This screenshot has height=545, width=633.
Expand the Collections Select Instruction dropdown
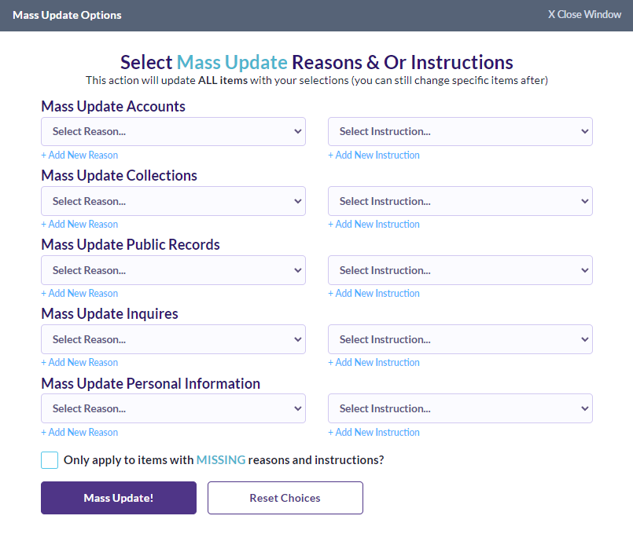tap(460, 201)
